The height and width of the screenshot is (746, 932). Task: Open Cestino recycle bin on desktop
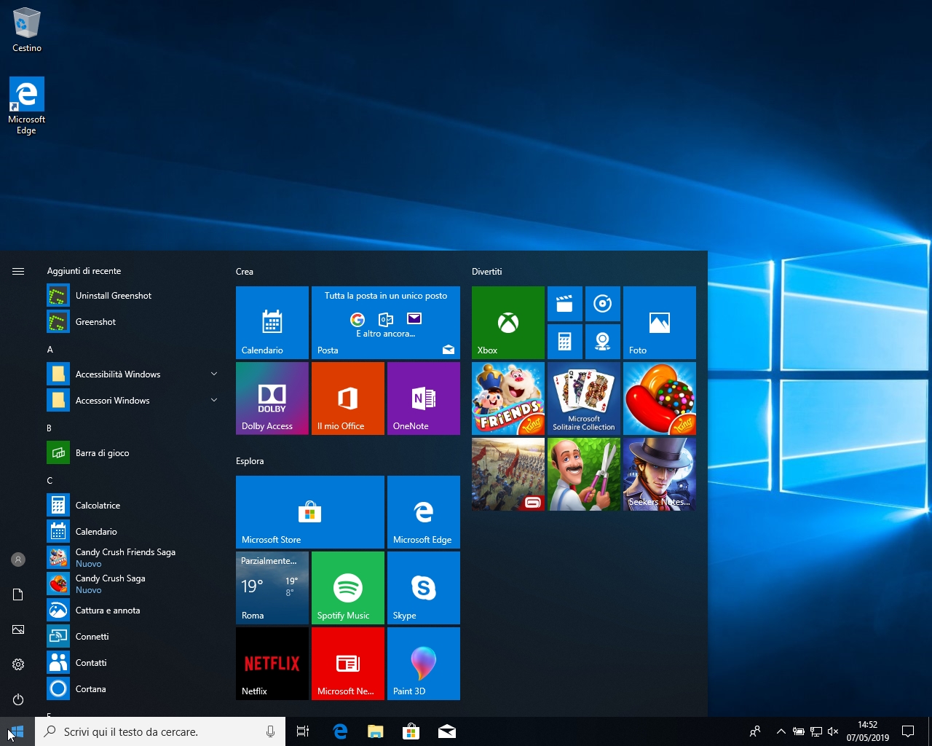tap(27, 29)
